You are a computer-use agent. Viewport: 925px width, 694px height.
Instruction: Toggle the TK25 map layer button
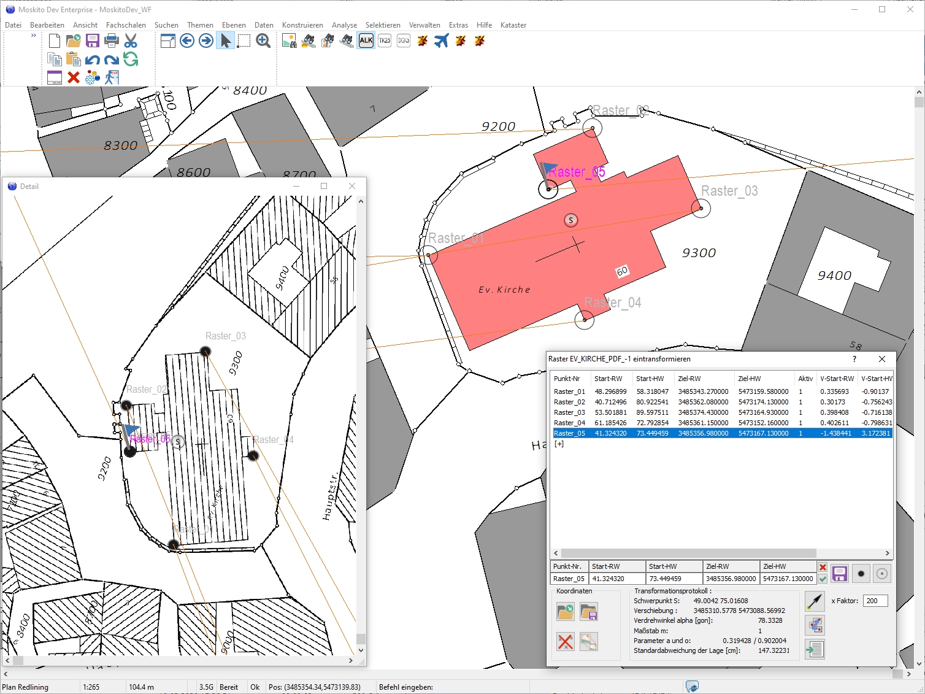tap(385, 41)
